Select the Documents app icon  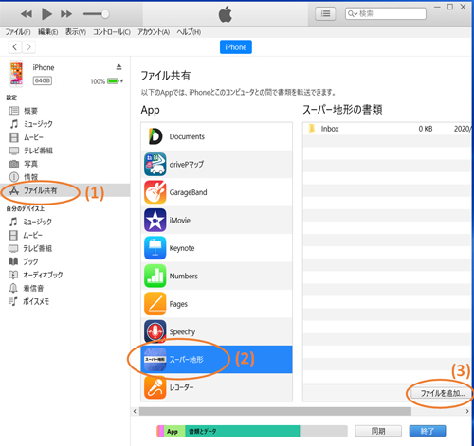point(155,136)
